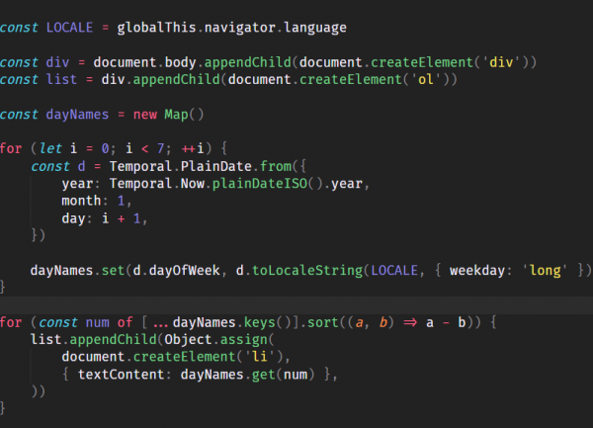The width and height of the screenshot is (593, 428).
Task: Click the 'day:' property key
Action: point(77,218)
